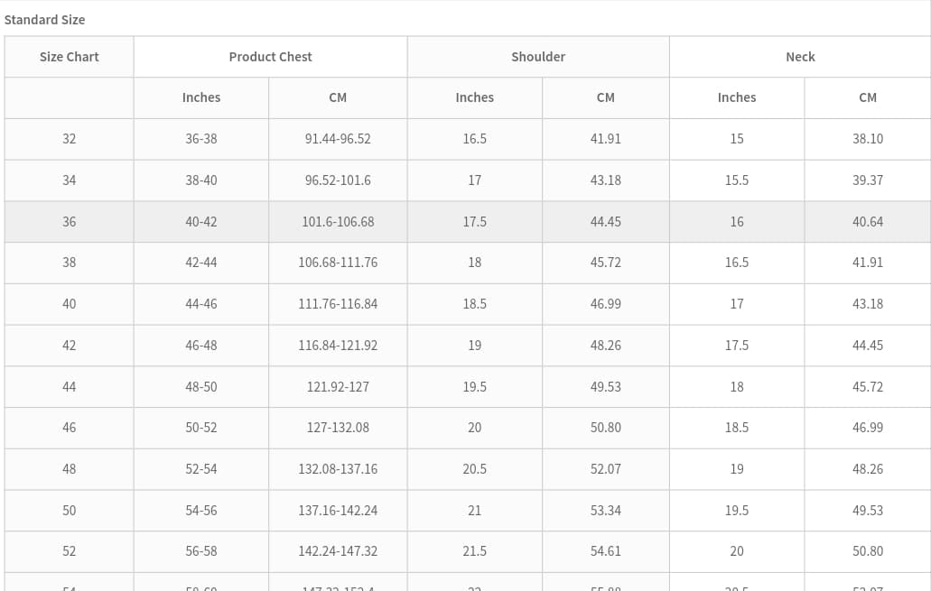Click the 38-40 chest inches cell
This screenshot has height=591, width=931.
[201, 180]
